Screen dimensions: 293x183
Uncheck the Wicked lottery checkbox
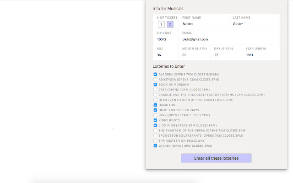(x=155, y=146)
